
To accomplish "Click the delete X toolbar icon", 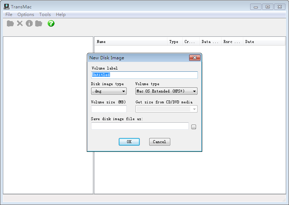I will tap(20, 23).
